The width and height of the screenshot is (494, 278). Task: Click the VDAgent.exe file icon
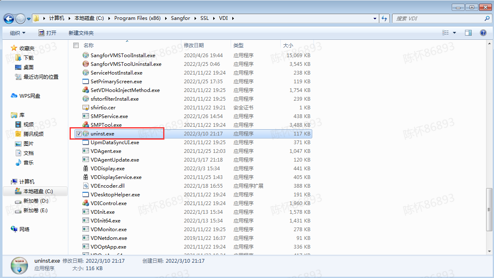coord(86,151)
